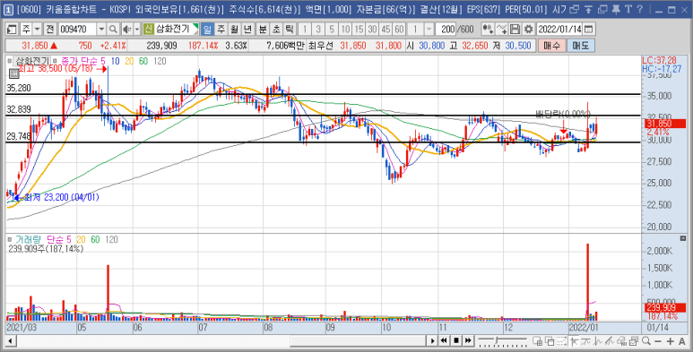
Task: Click the crosshair tool icon in bottom bar
Action: (574, 341)
